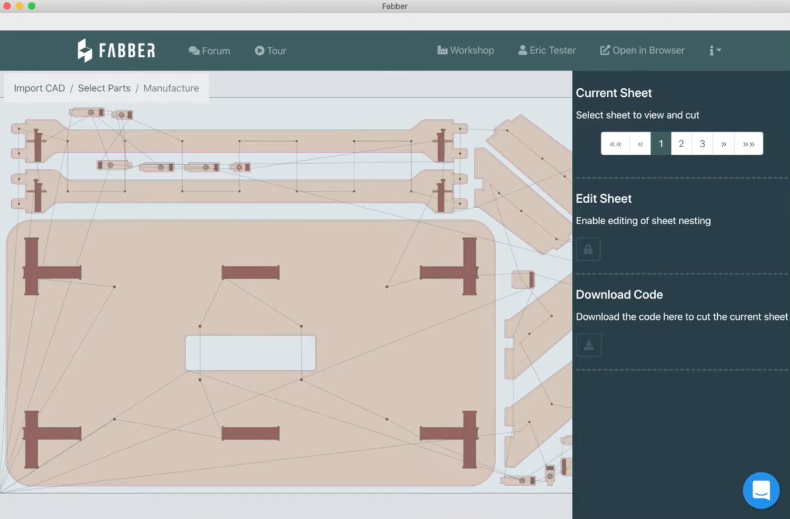The image size is (790, 519).
Task: Click the Edit Sheet heading
Action: click(603, 198)
